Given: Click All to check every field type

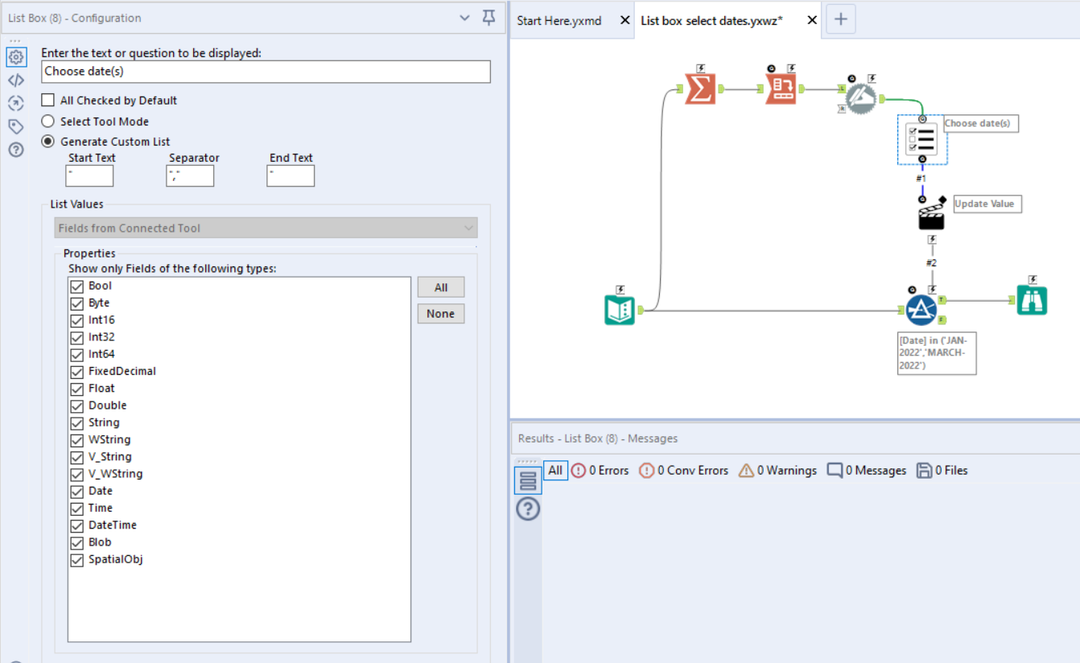Looking at the screenshot, I should (x=440, y=286).
